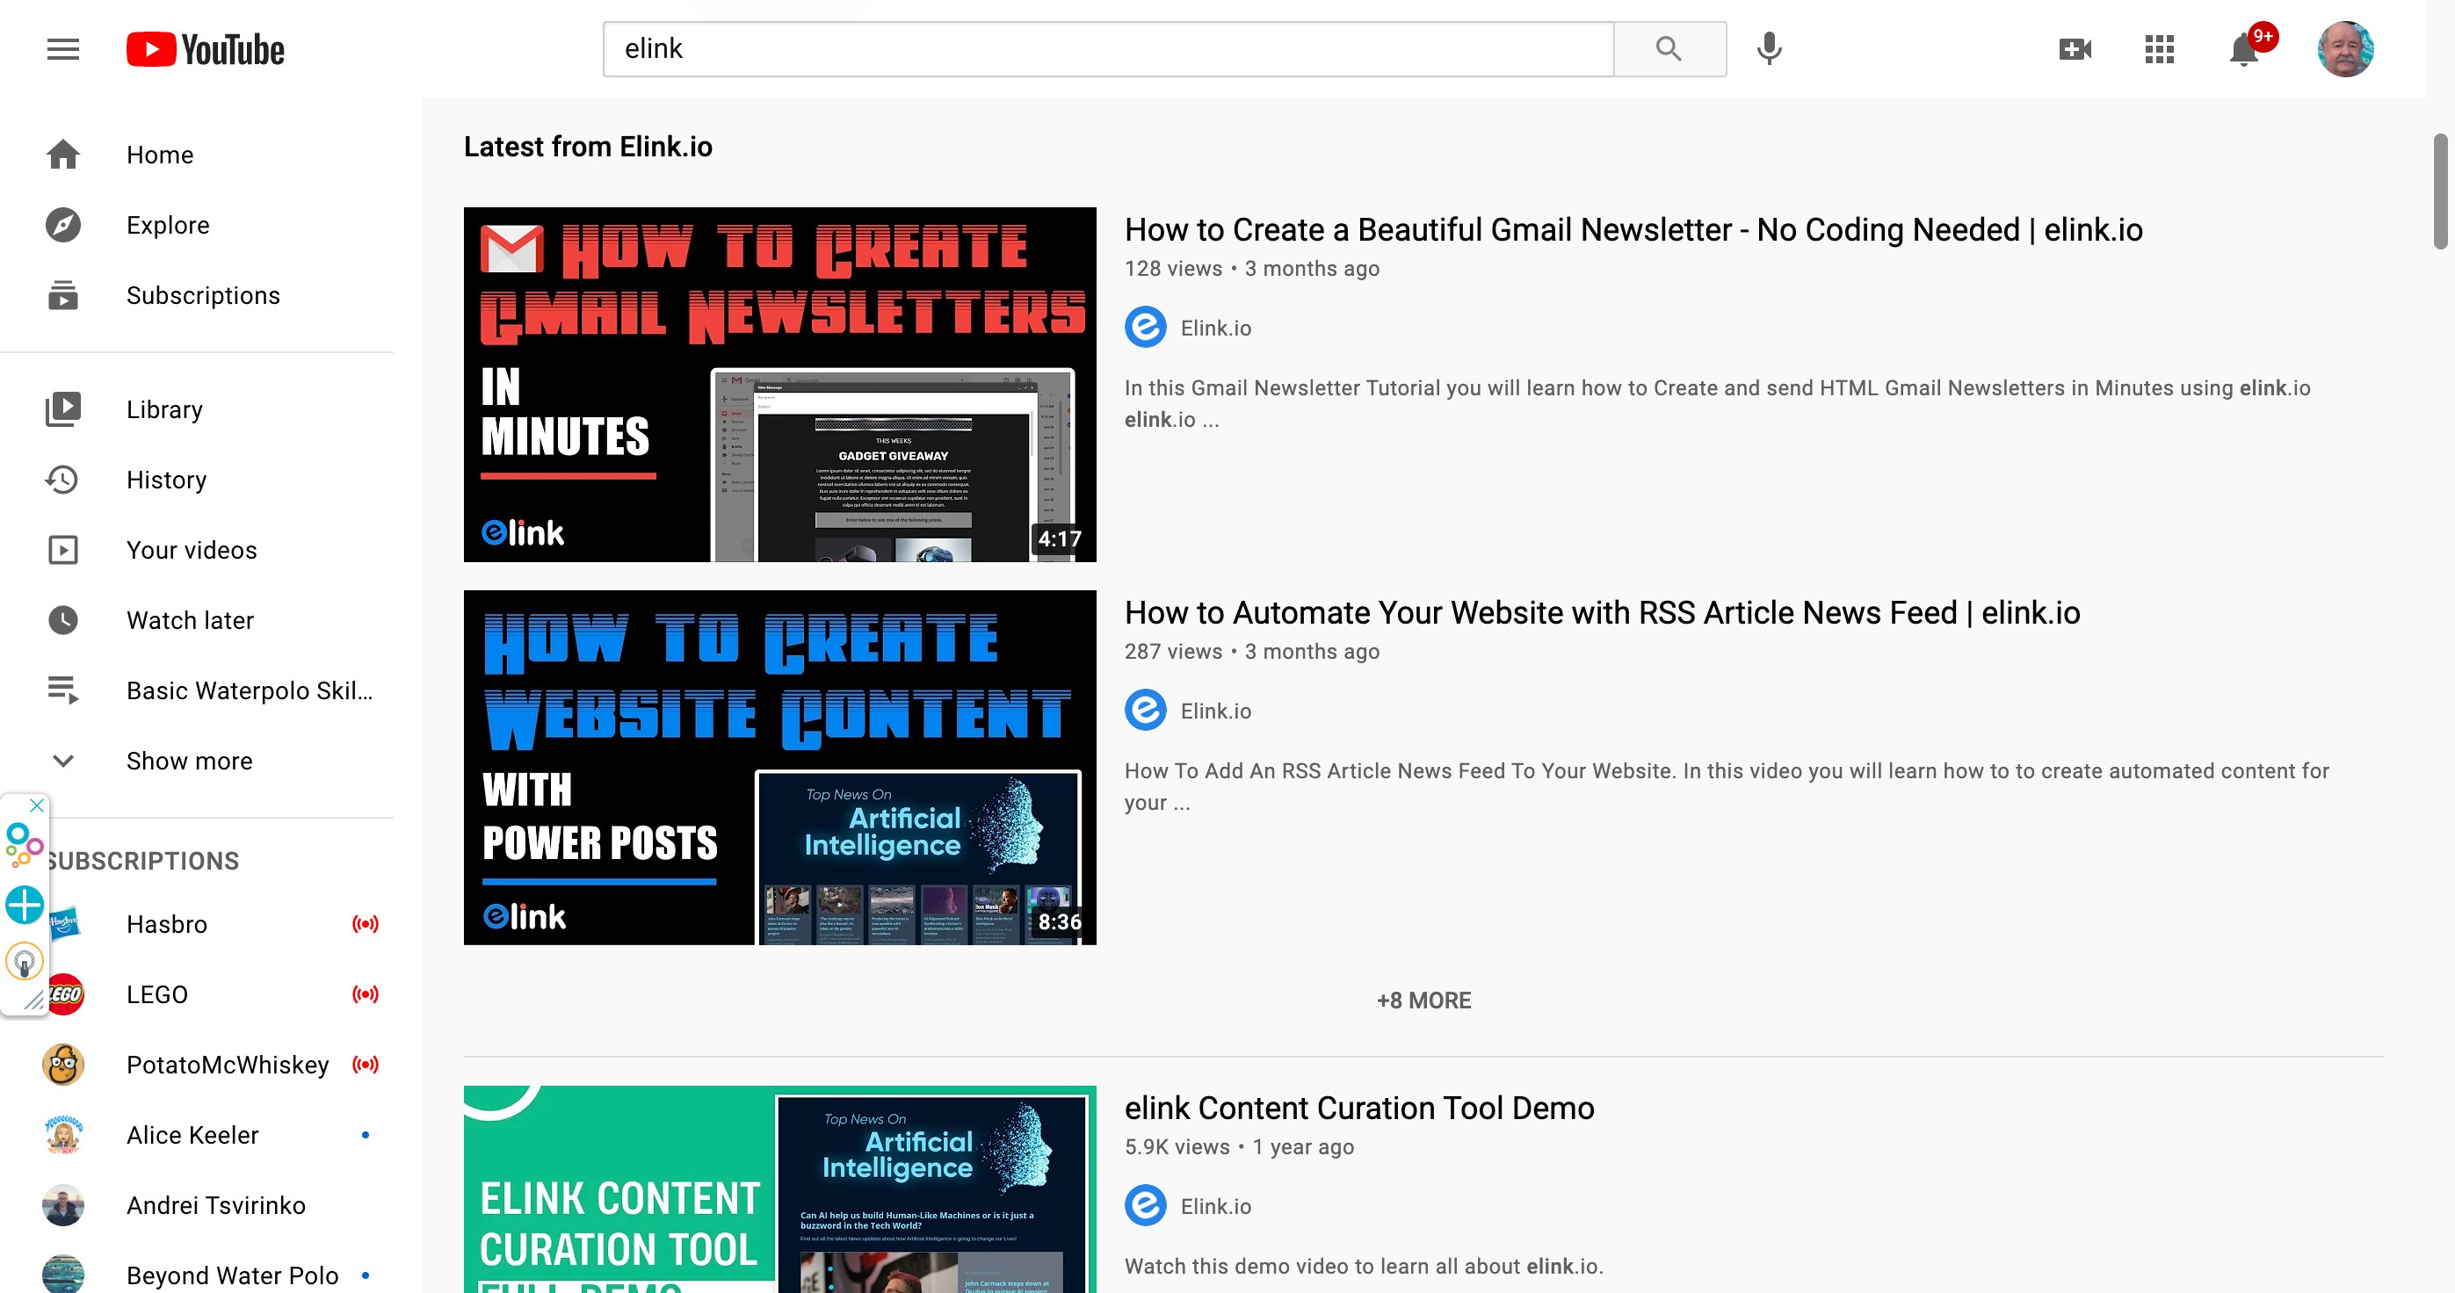Click the YouTube logo
Viewport: 2455px width, 1293px height.
click(x=205, y=48)
